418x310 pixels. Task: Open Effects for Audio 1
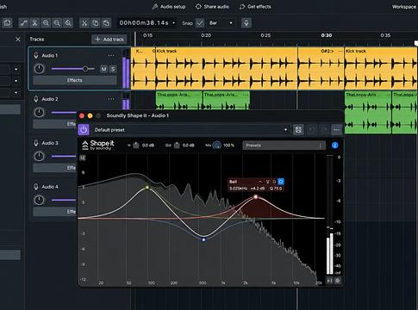pos(75,80)
